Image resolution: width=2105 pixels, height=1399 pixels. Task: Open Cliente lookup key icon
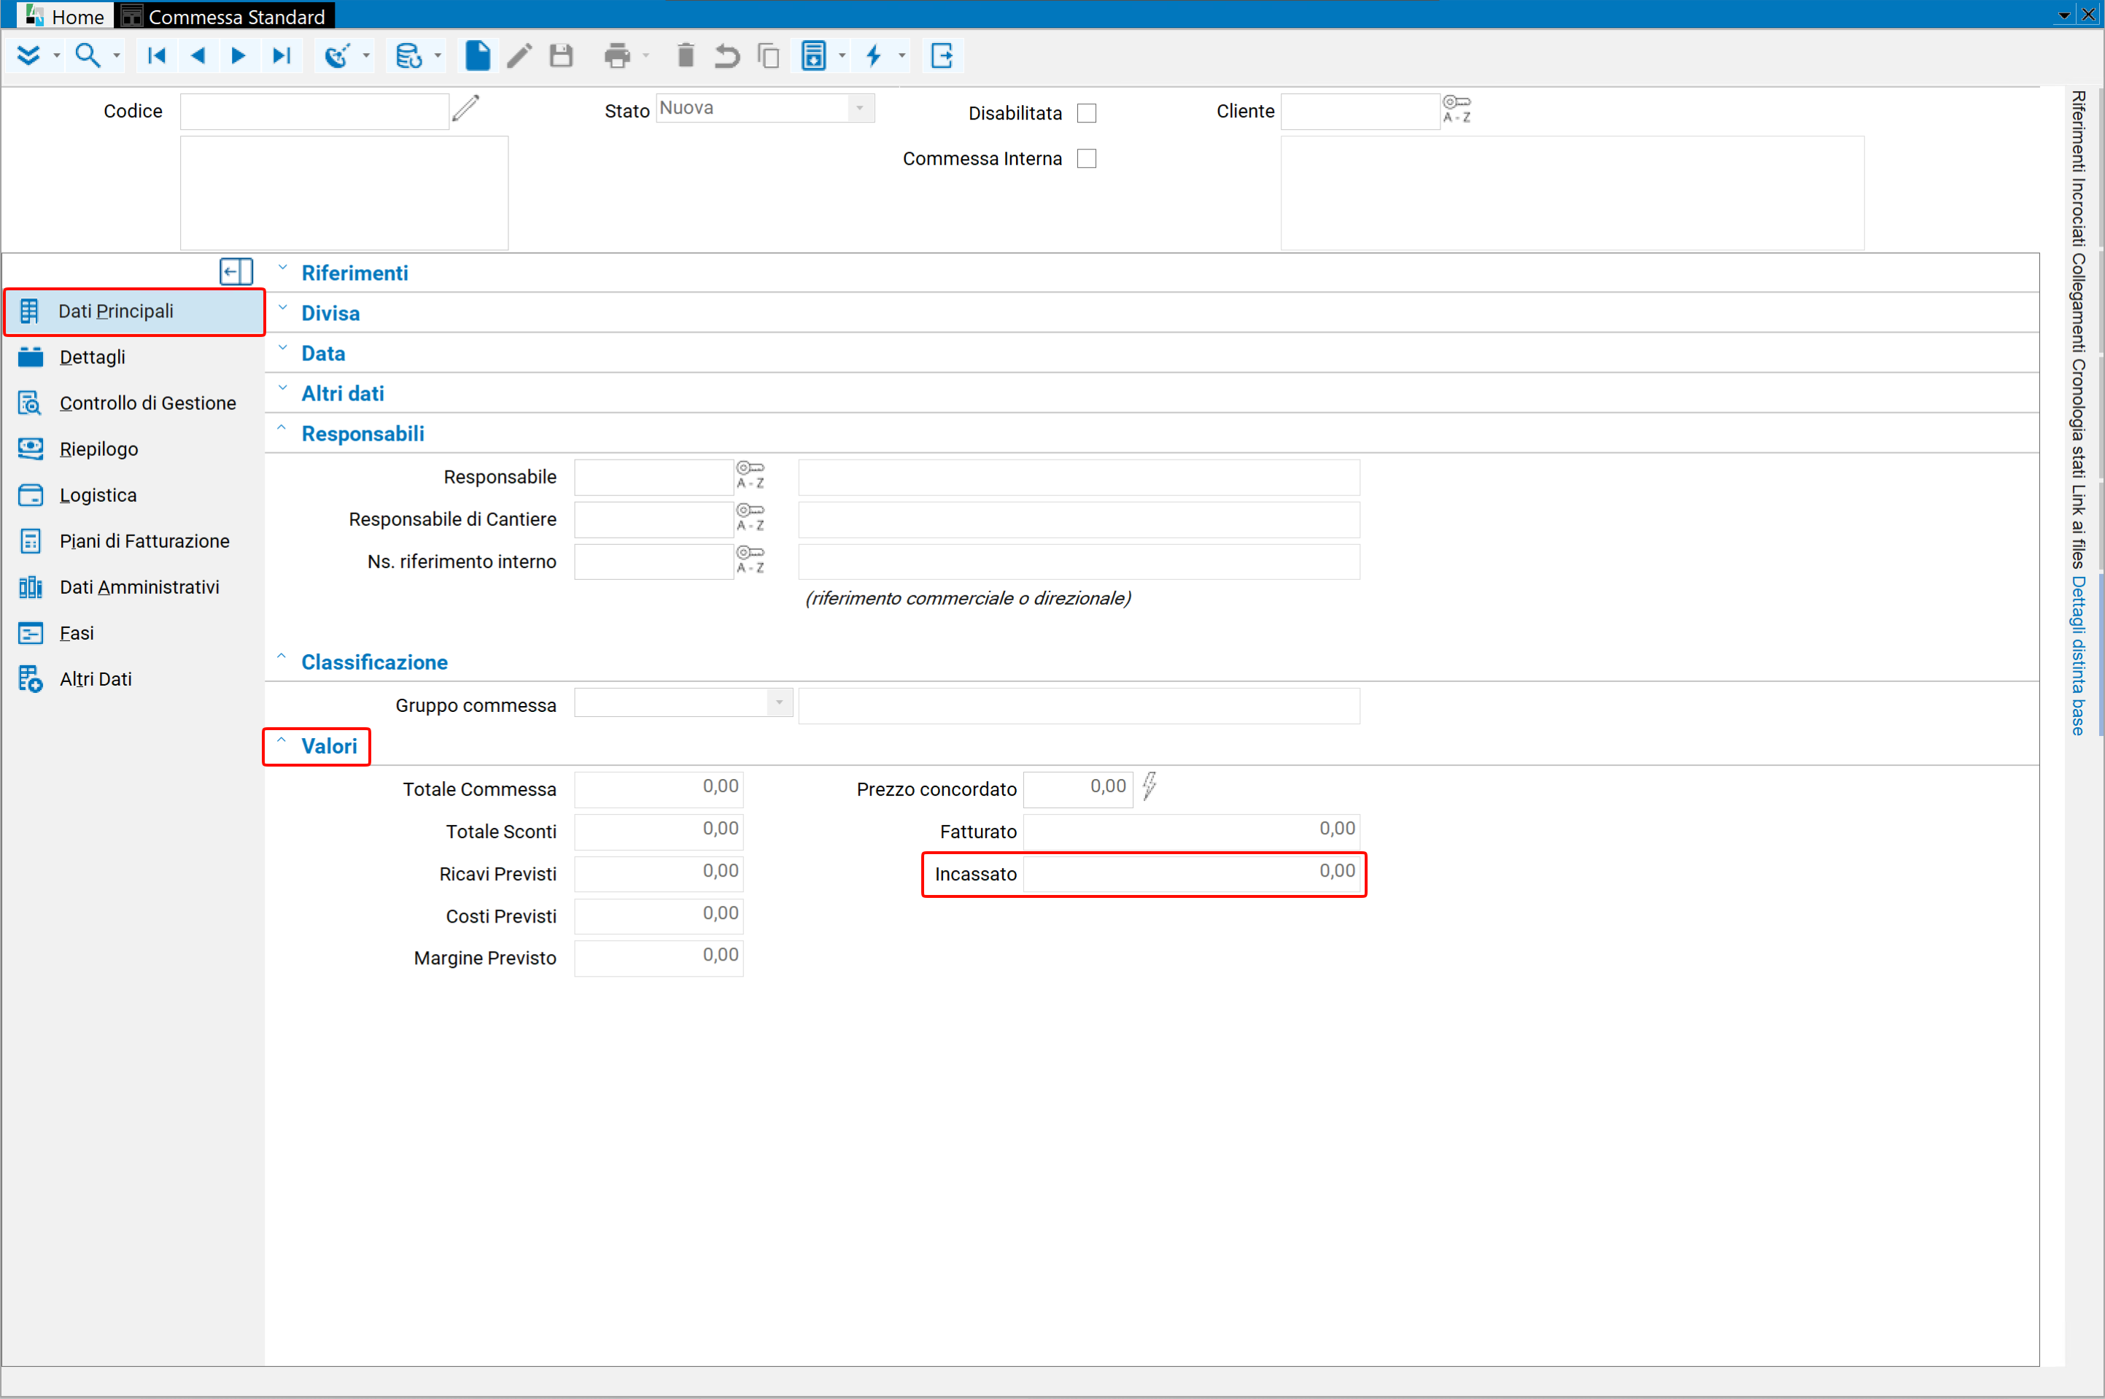(x=1457, y=109)
